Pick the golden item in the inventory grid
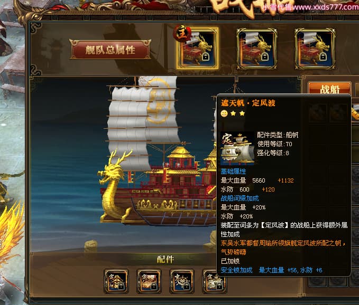This screenshot has height=305, width=359. tap(355, 112)
